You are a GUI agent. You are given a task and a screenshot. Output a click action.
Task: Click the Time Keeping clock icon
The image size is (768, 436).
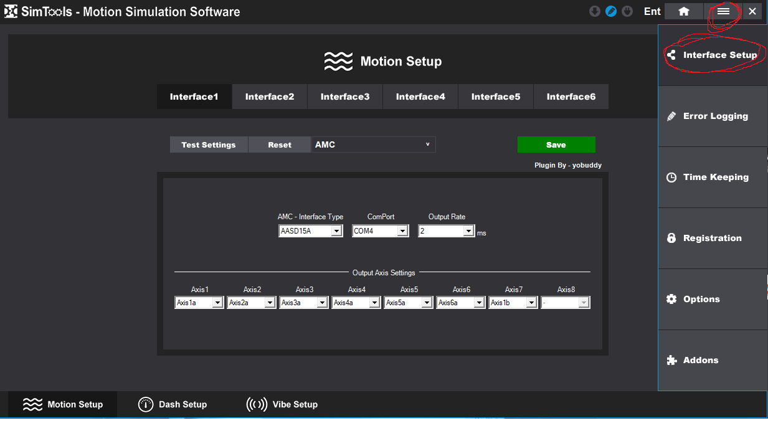671,177
